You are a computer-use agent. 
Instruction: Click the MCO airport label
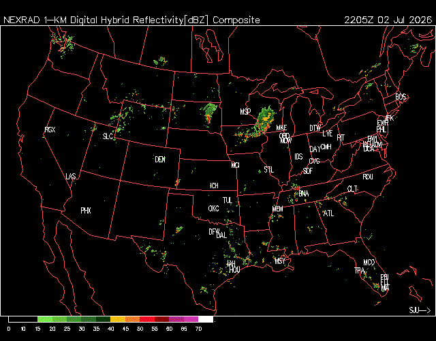[369, 262]
